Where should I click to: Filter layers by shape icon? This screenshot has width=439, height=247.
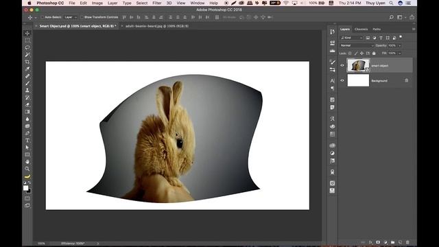point(388,38)
